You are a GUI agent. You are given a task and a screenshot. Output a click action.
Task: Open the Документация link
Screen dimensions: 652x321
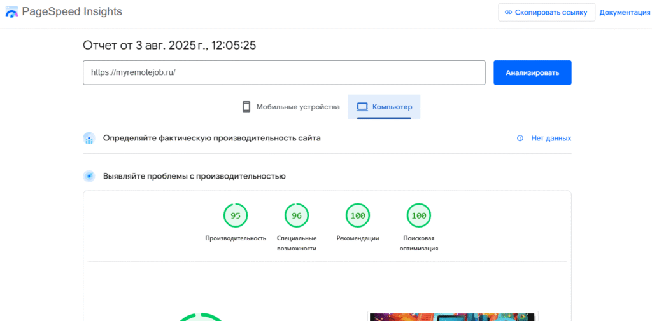click(x=625, y=12)
